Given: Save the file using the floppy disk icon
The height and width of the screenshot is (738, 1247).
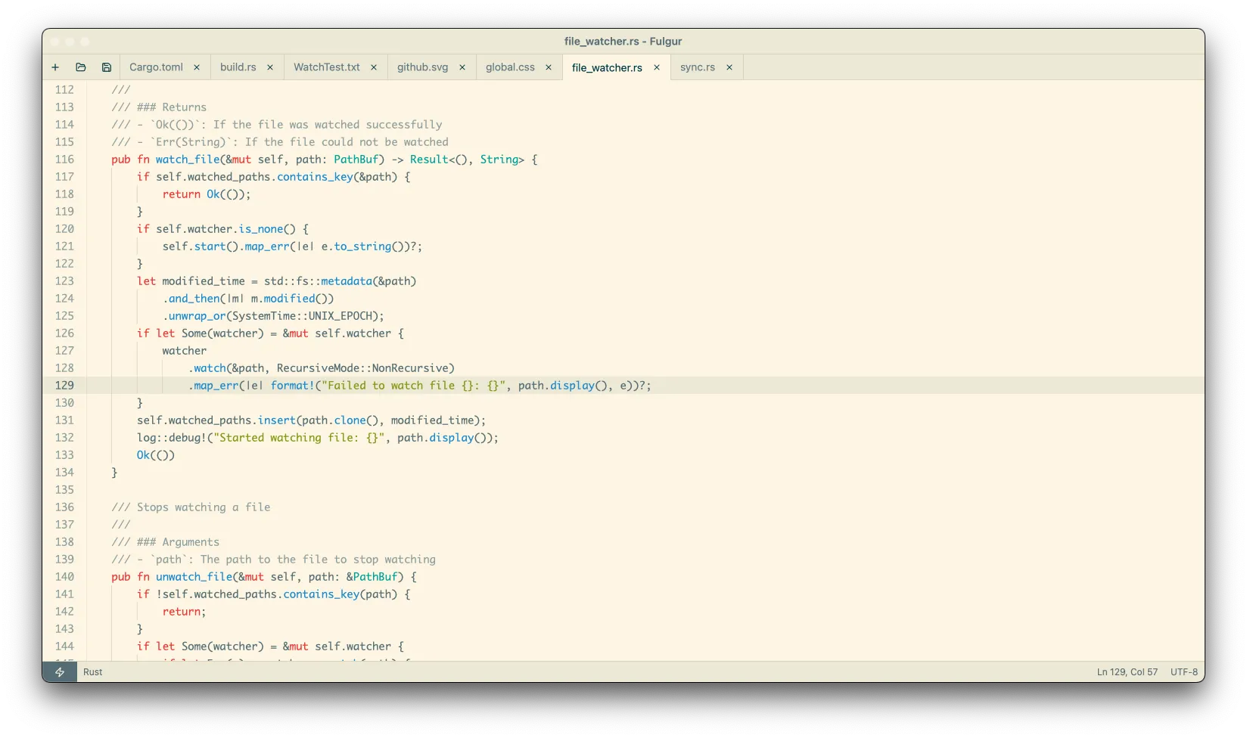Looking at the screenshot, I should (x=107, y=67).
